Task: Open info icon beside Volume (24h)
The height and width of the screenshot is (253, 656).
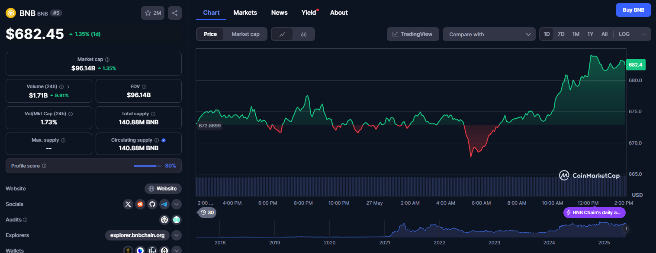Action: tap(61, 86)
